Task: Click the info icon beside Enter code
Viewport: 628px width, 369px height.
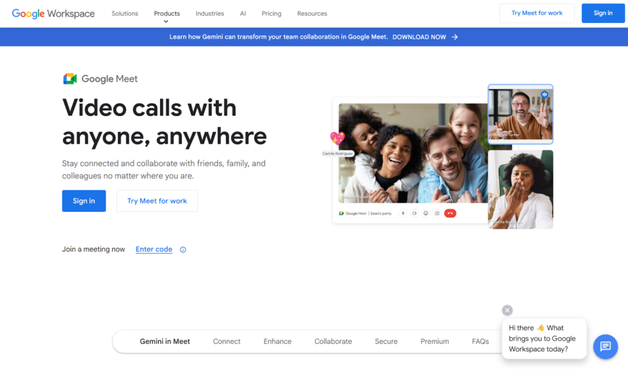Action: click(x=183, y=250)
